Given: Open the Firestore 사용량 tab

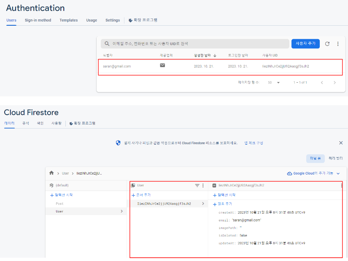Looking at the screenshot, I should point(57,123).
